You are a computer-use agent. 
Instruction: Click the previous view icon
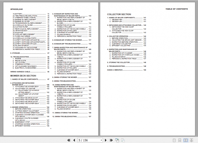pos(117,140)
